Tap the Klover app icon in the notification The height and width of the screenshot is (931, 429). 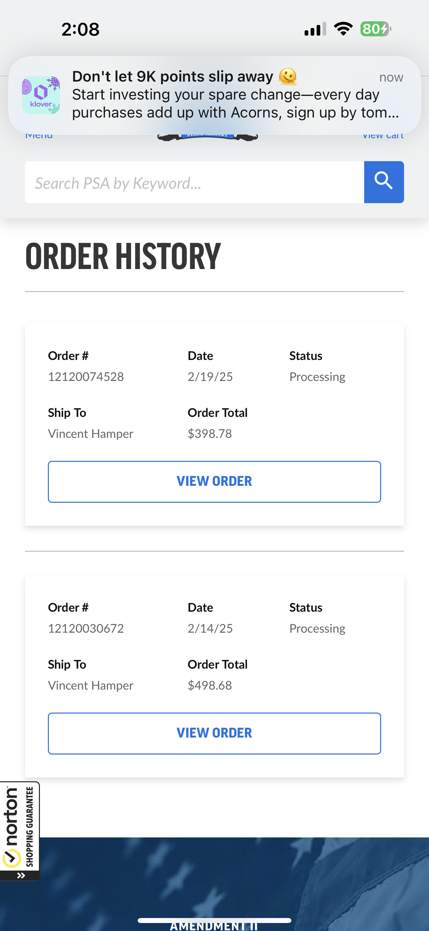pyautogui.click(x=41, y=95)
